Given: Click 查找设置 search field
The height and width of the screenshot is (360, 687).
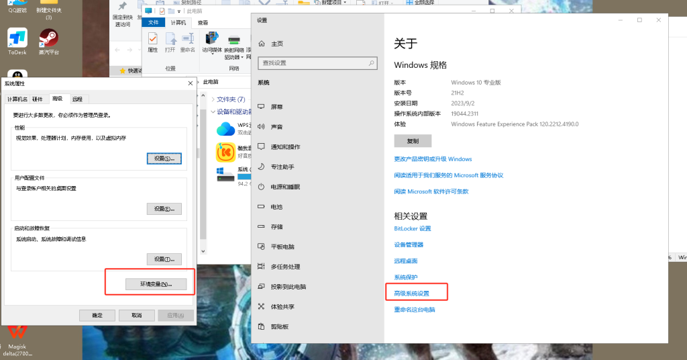Looking at the screenshot, I should (x=317, y=63).
